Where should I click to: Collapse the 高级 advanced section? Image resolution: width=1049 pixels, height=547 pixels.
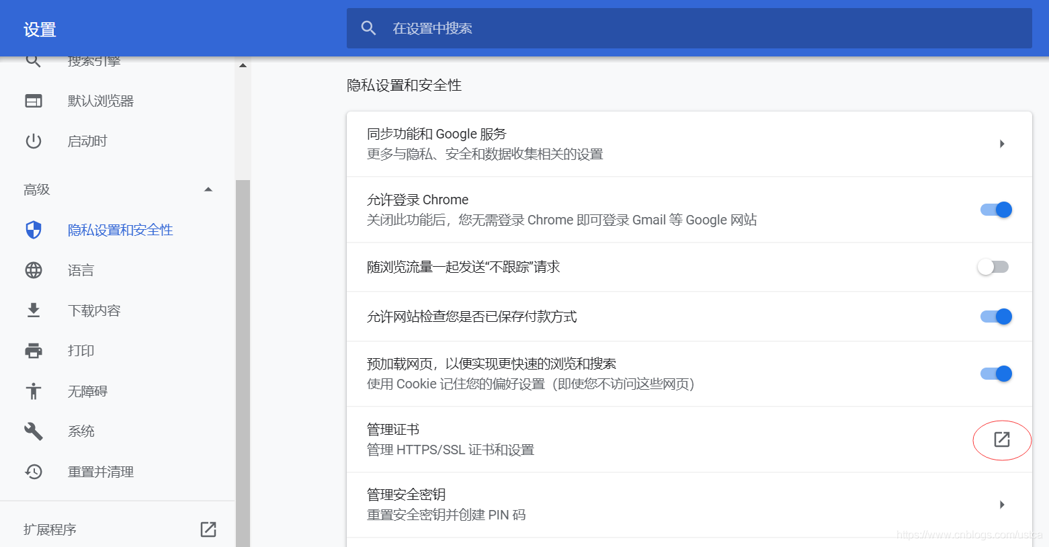click(x=208, y=190)
